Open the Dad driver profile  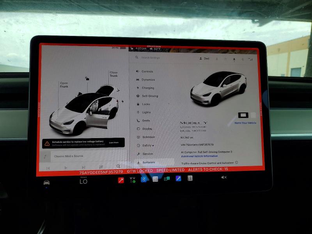click(204, 58)
